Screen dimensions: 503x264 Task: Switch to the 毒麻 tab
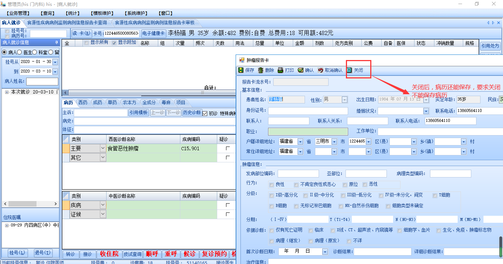tap(166, 103)
